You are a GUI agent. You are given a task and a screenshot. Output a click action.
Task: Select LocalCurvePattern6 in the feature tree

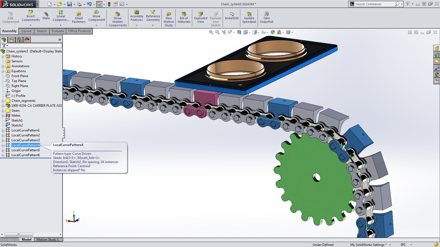point(26,155)
